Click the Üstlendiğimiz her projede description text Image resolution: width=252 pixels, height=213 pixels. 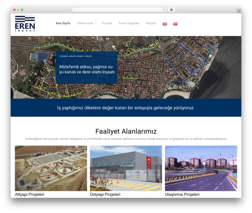[x=126, y=139]
